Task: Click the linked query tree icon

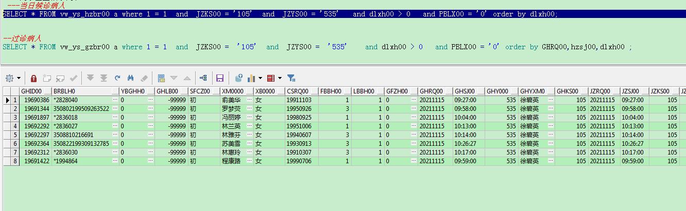Action: (x=203, y=78)
